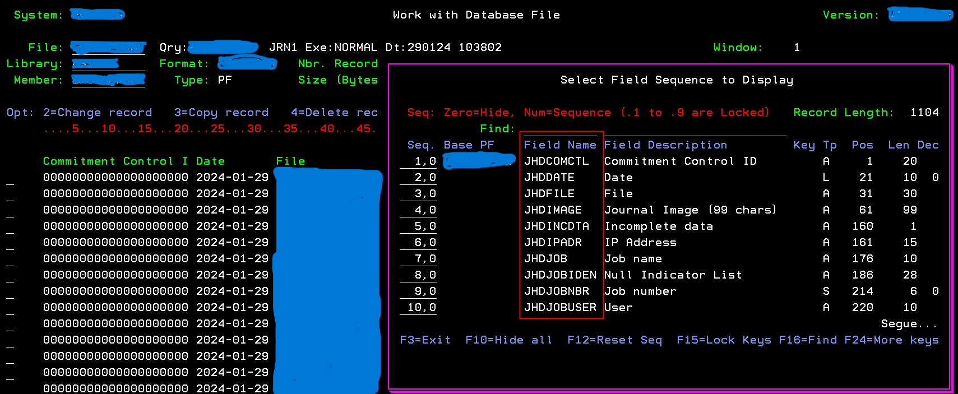The image size is (958, 394).
Task: Select field name JHDDATE
Action: pyautogui.click(x=549, y=178)
